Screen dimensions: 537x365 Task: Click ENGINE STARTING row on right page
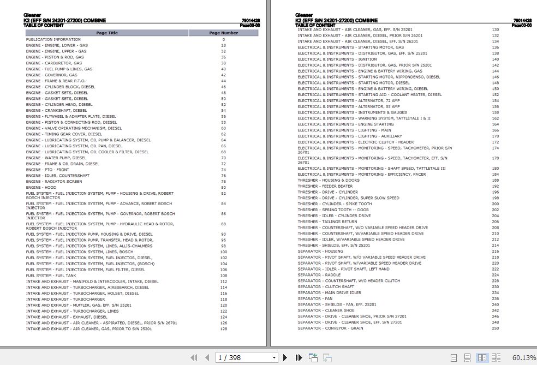pyautogui.click(x=345, y=124)
